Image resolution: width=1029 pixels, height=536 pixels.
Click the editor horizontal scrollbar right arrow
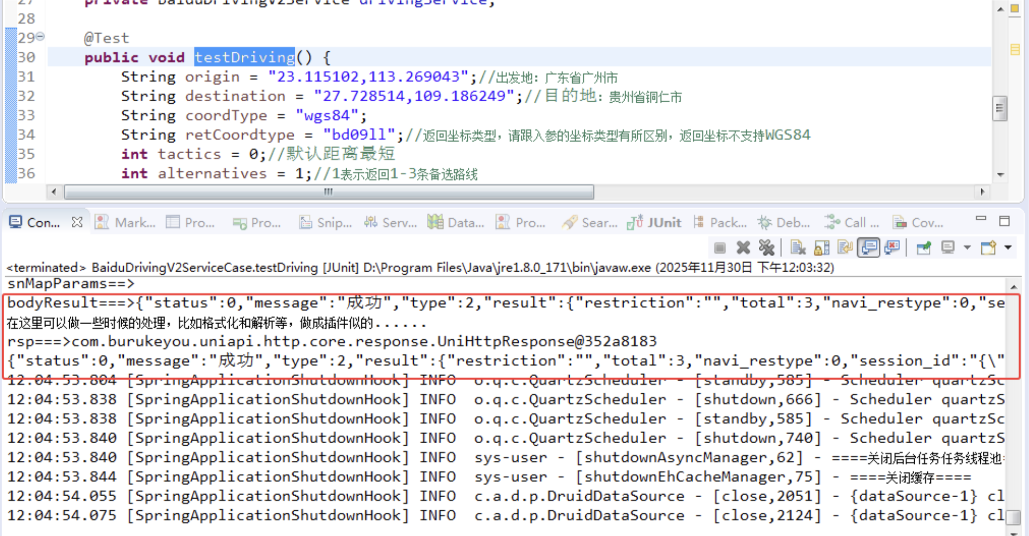pos(982,192)
